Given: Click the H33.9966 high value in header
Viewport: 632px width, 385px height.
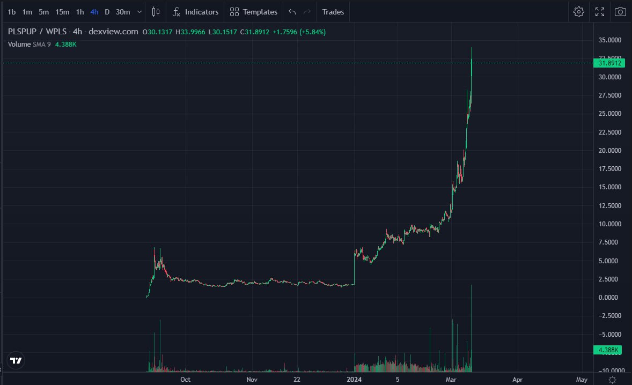Looking at the screenshot, I should [x=190, y=32].
